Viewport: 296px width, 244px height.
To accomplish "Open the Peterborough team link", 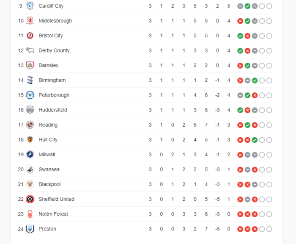I will click(54, 95).
